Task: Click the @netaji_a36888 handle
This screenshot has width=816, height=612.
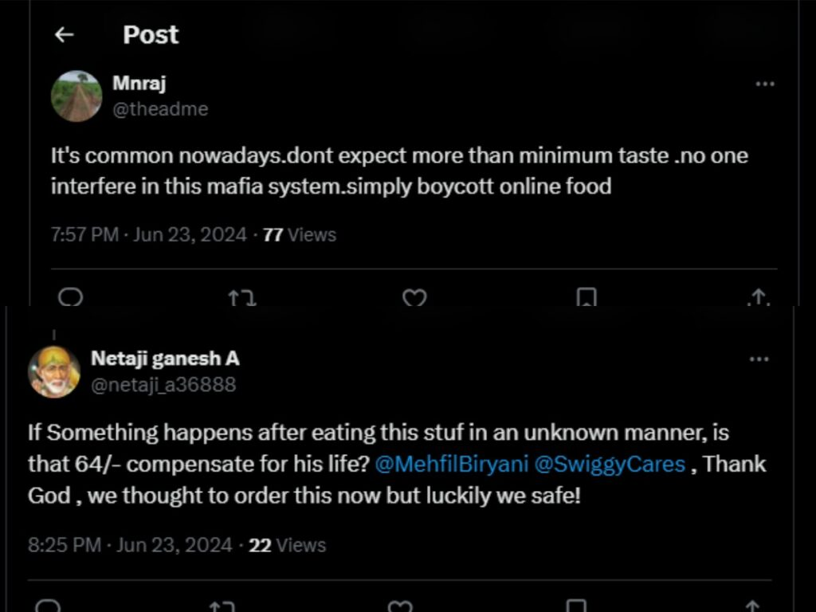Action: click(163, 385)
